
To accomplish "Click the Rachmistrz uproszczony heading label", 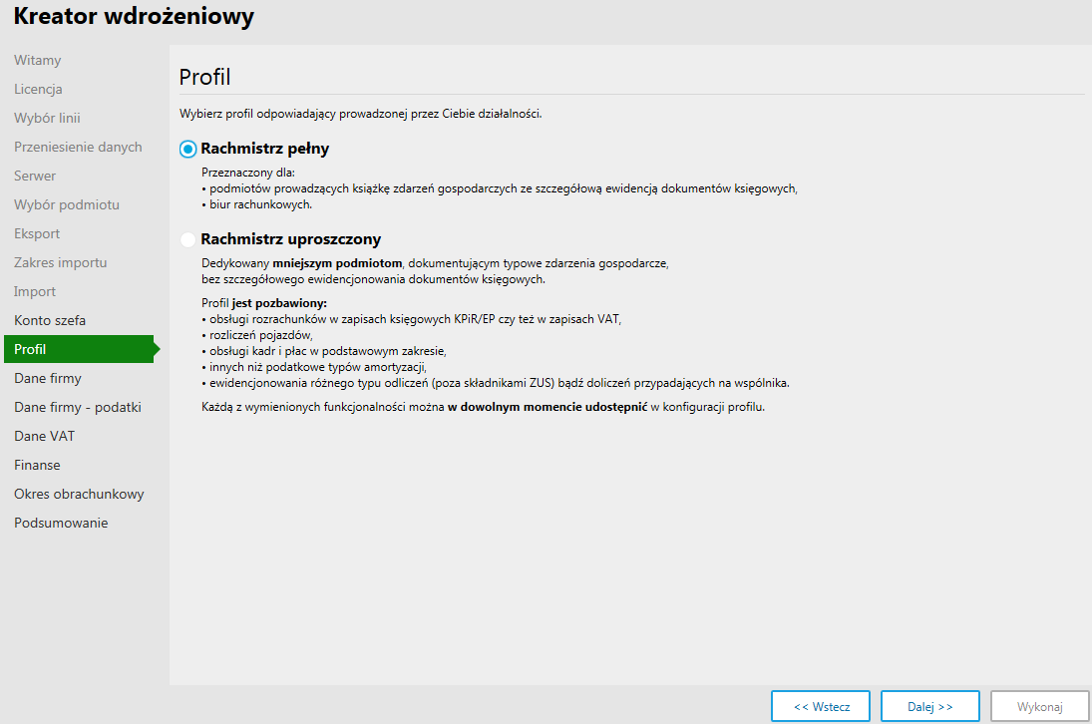I will [x=291, y=239].
